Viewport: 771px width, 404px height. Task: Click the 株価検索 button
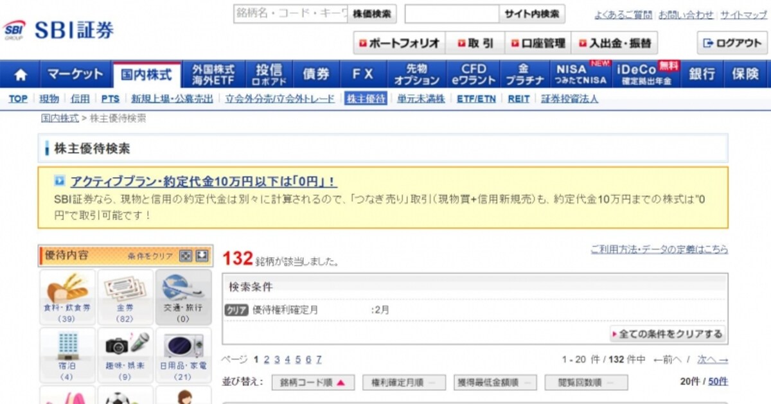pos(372,13)
